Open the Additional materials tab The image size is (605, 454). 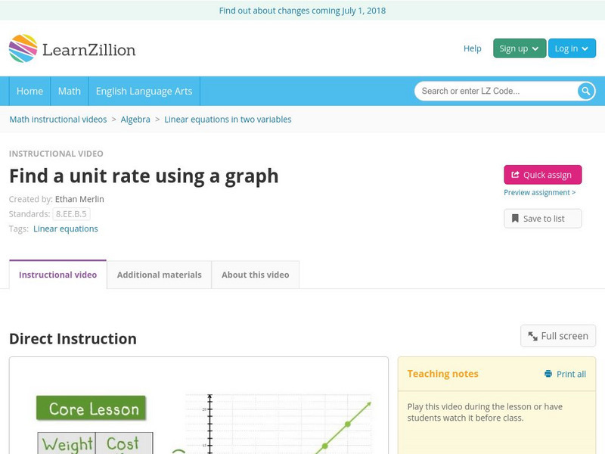tap(159, 275)
